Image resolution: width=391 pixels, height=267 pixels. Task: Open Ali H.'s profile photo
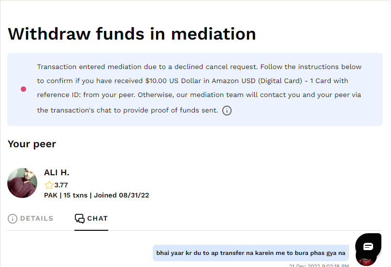point(22,183)
